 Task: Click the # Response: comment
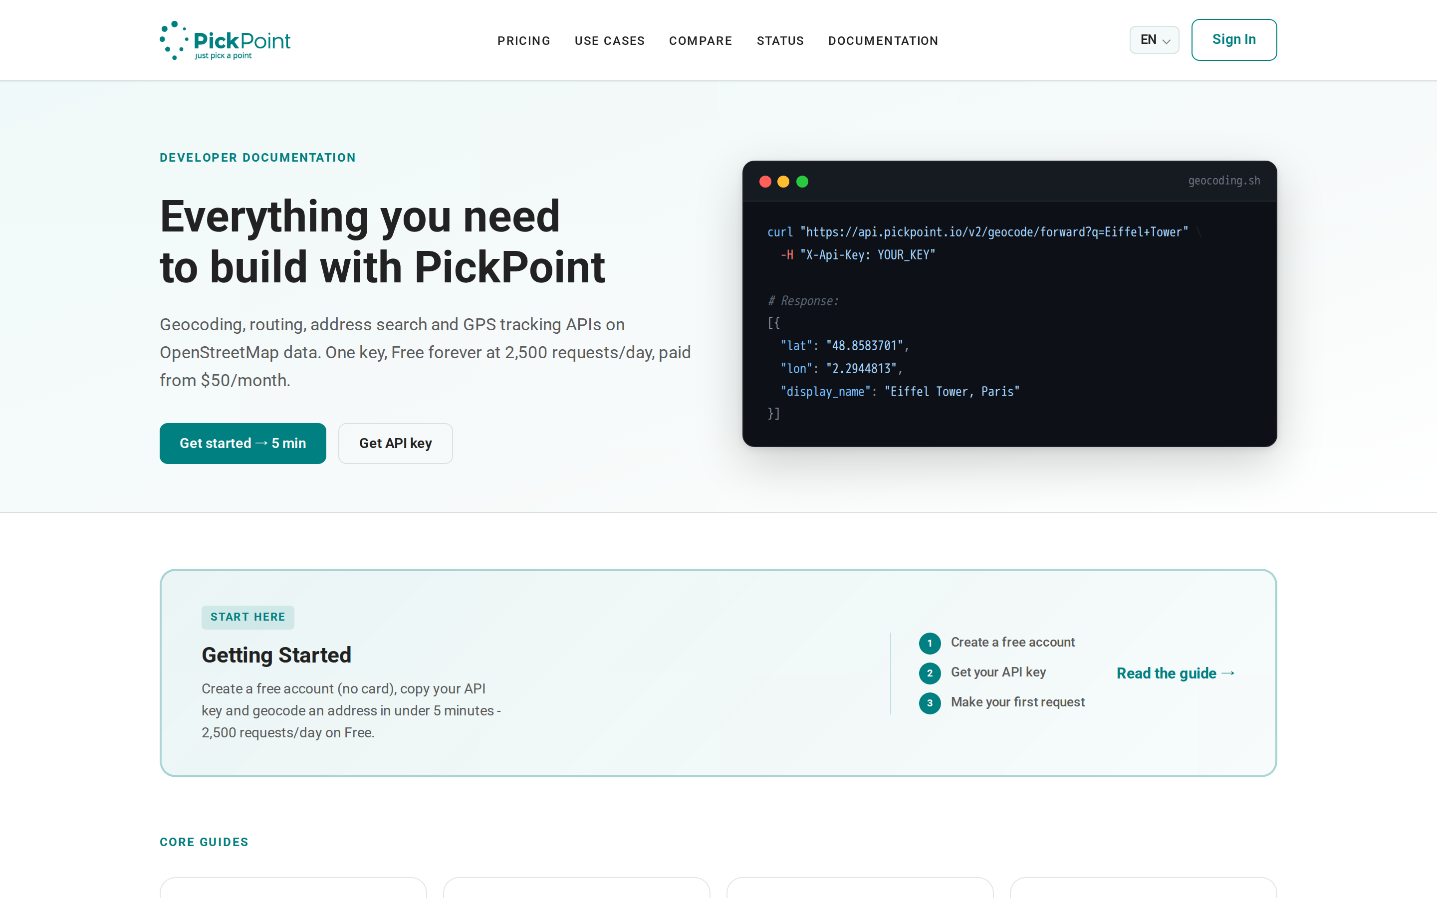[803, 300]
